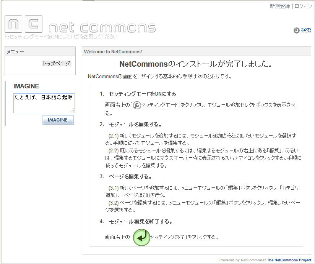Select トップページ in the menu
The height and width of the screenshot is (264, 315).
pyautogui.click(x=57, y=64)
